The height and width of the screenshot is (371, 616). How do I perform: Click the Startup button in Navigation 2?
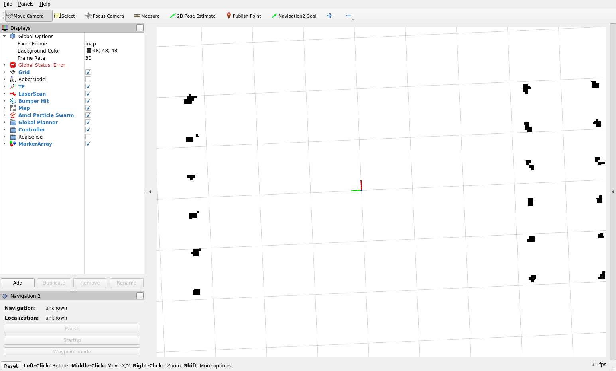click(72, 340)
